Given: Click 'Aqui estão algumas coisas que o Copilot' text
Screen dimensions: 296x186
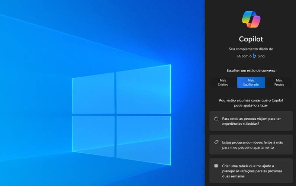Looking at the screenshot, I should tap(251, 100).
